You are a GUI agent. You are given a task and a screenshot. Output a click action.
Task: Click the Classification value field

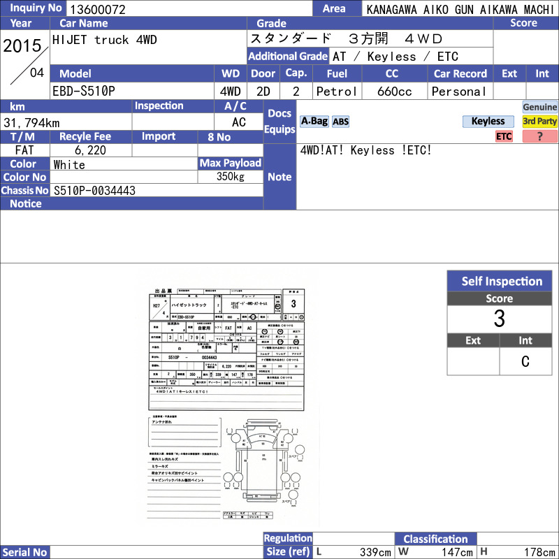coord(518,539)
